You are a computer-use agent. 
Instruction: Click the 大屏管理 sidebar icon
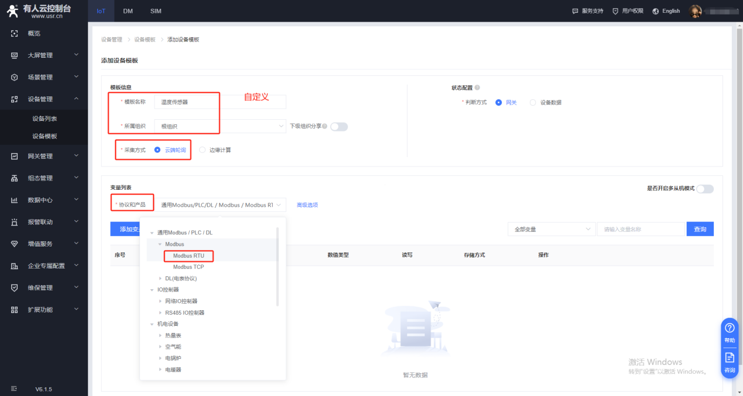pos(15,55)
